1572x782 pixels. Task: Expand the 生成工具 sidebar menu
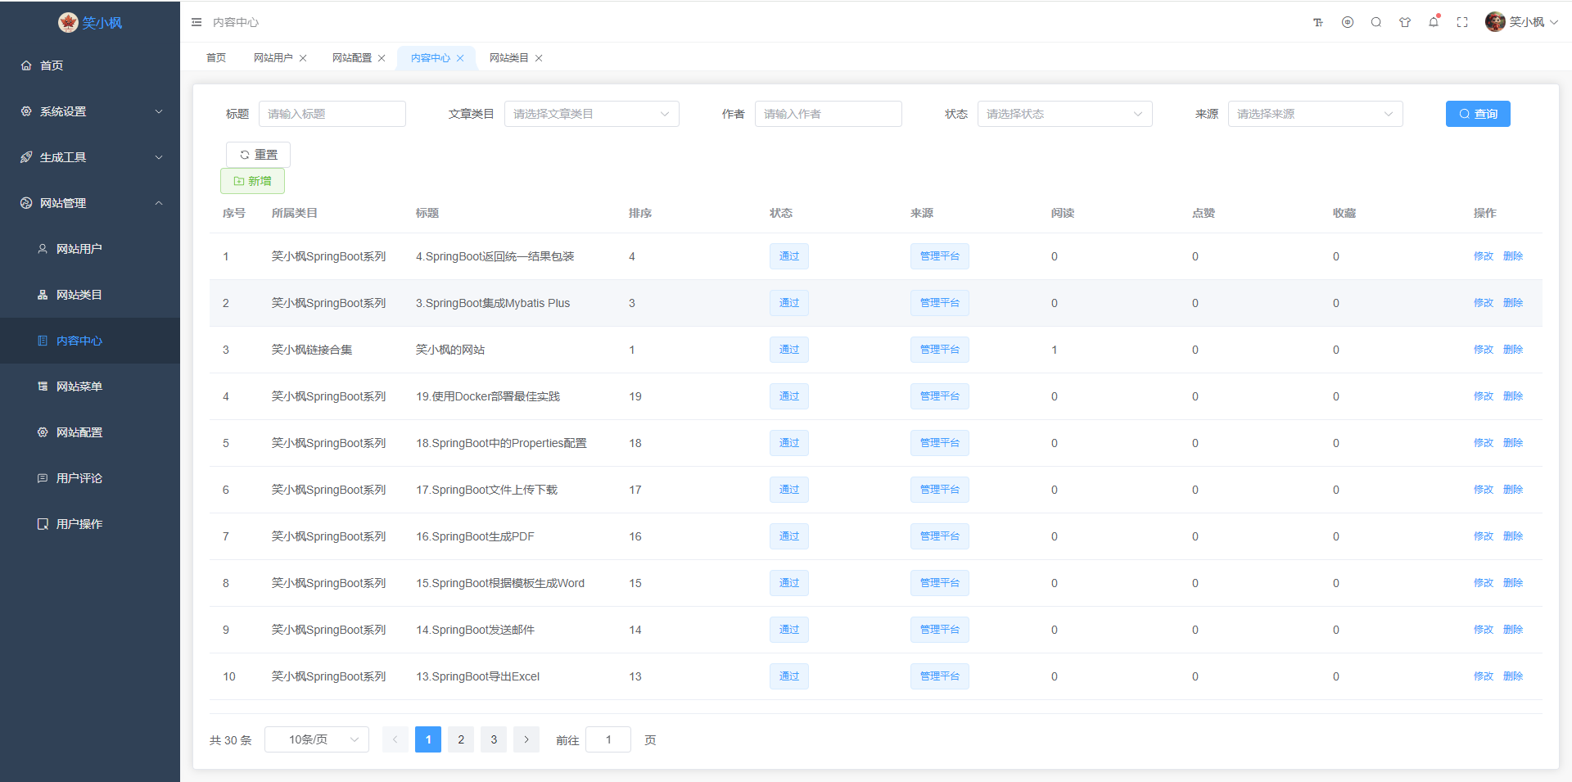[x=90, y=157]
